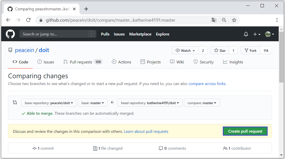Click the site lock icon
This screenshot has width=285, height=159.
click(41, 20)
